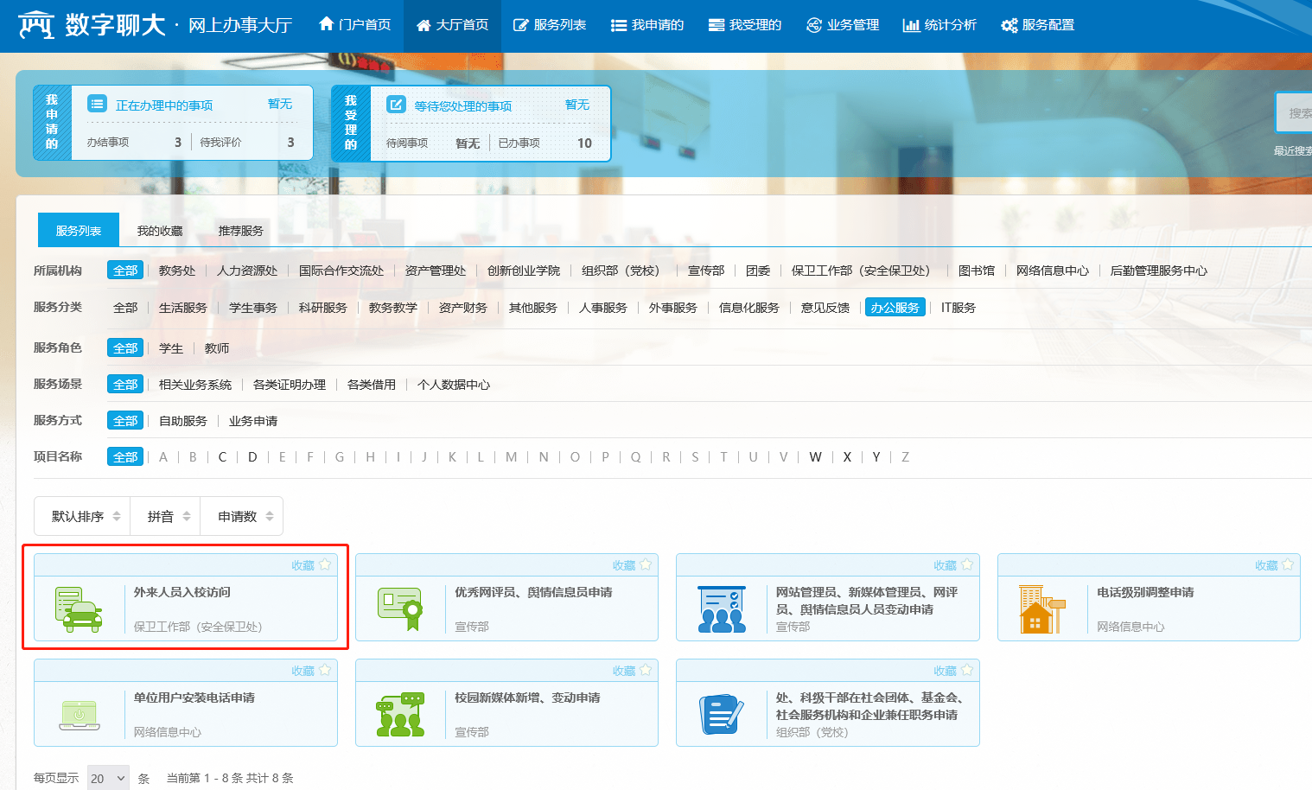Favorite 外来人员入校访问 with the 收藏 star
The width and height of the screenshot is (1312, 790).
(x=325, y=565)
